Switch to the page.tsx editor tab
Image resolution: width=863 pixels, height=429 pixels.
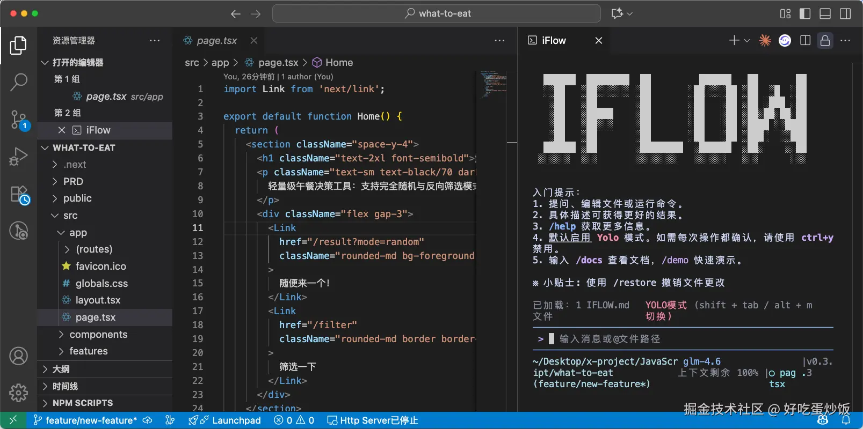tap(216, 41)
